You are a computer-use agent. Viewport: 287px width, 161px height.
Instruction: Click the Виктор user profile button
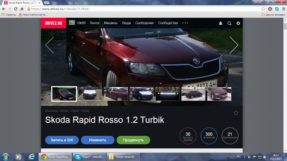click(x=258, y=2)
